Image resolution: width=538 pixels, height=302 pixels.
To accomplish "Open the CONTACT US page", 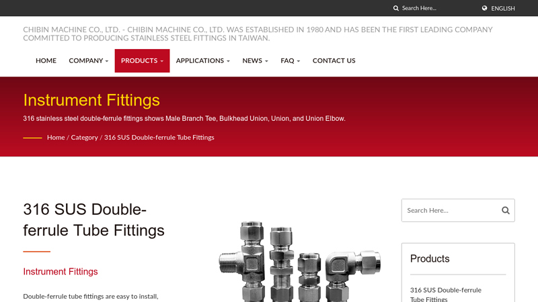I will point(334,60).
